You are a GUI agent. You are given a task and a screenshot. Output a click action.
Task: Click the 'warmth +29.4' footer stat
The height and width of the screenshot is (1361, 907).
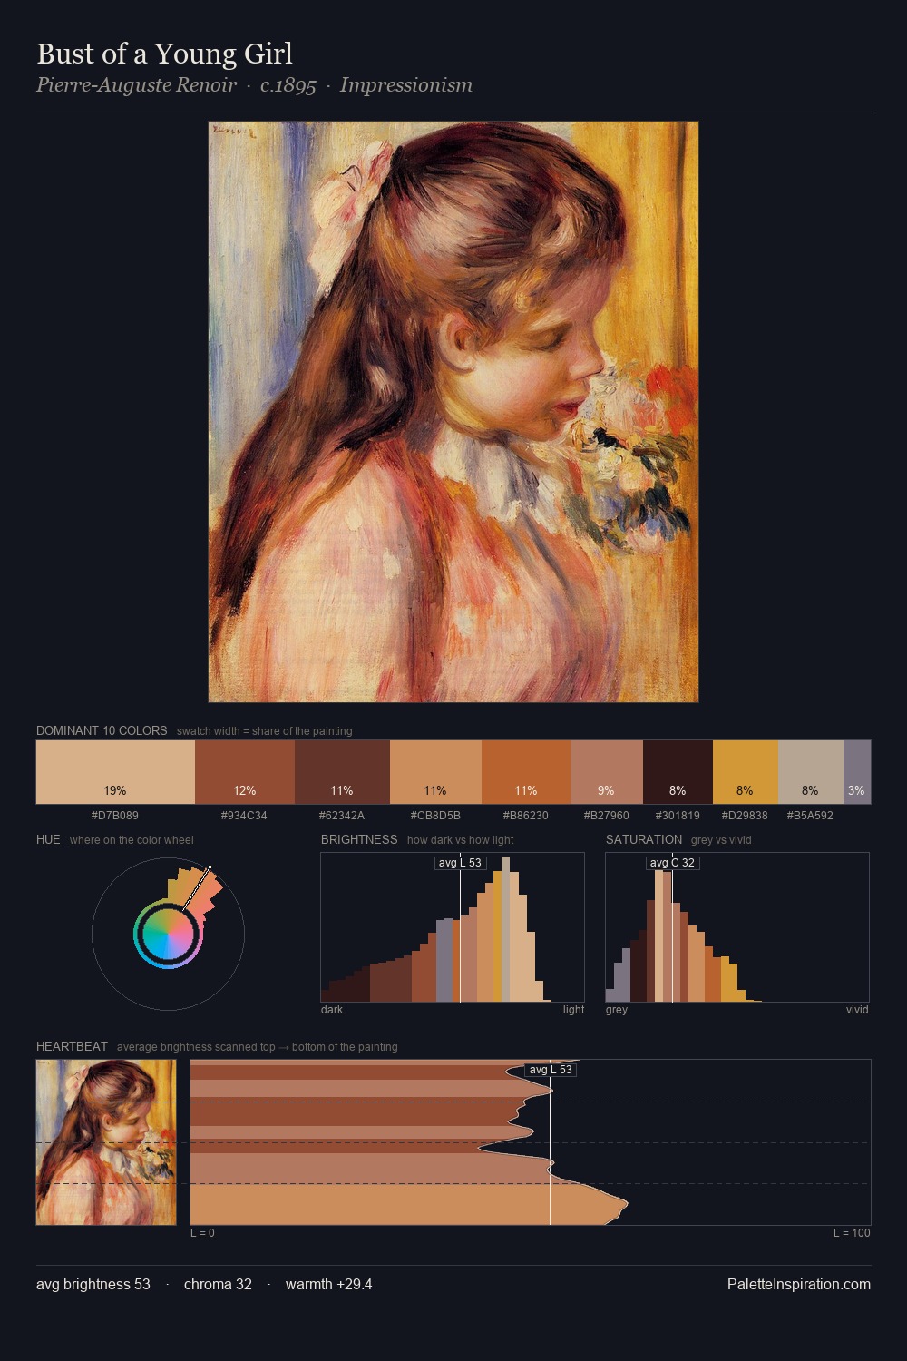pyautogui.click(x=328, y=1284)
